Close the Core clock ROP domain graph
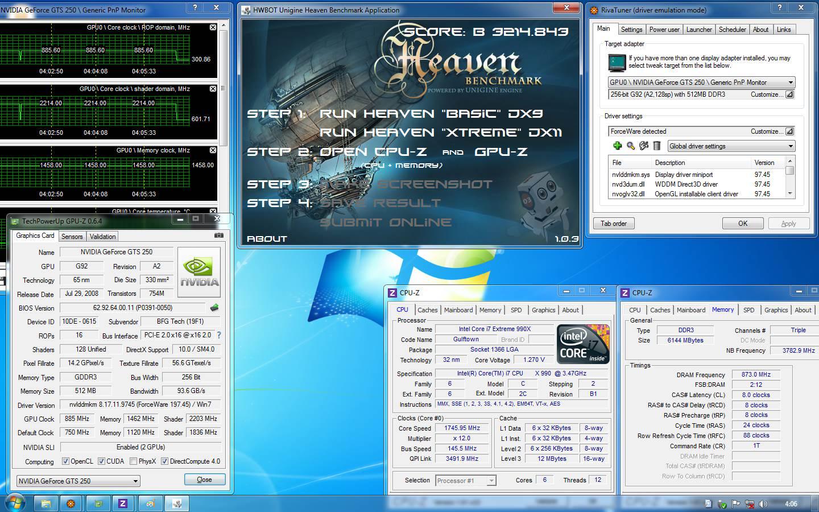 [213, 27]
